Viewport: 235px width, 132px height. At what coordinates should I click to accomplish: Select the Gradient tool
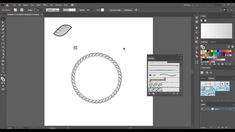(x=3, y=54)
